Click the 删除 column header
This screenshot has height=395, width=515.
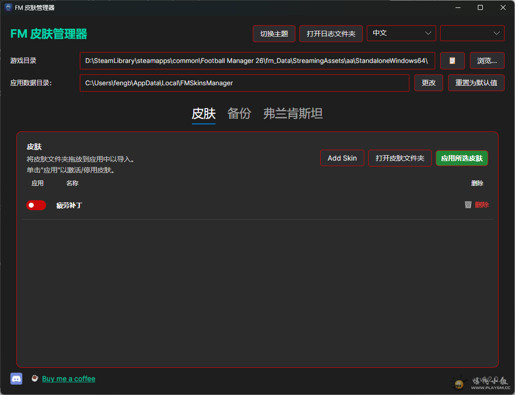477,183
